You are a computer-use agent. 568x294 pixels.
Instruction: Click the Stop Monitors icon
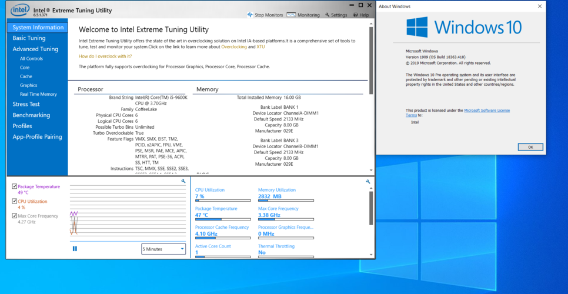250,15
